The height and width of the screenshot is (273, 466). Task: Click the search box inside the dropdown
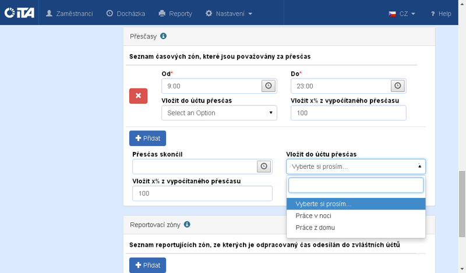click(356, 185)
